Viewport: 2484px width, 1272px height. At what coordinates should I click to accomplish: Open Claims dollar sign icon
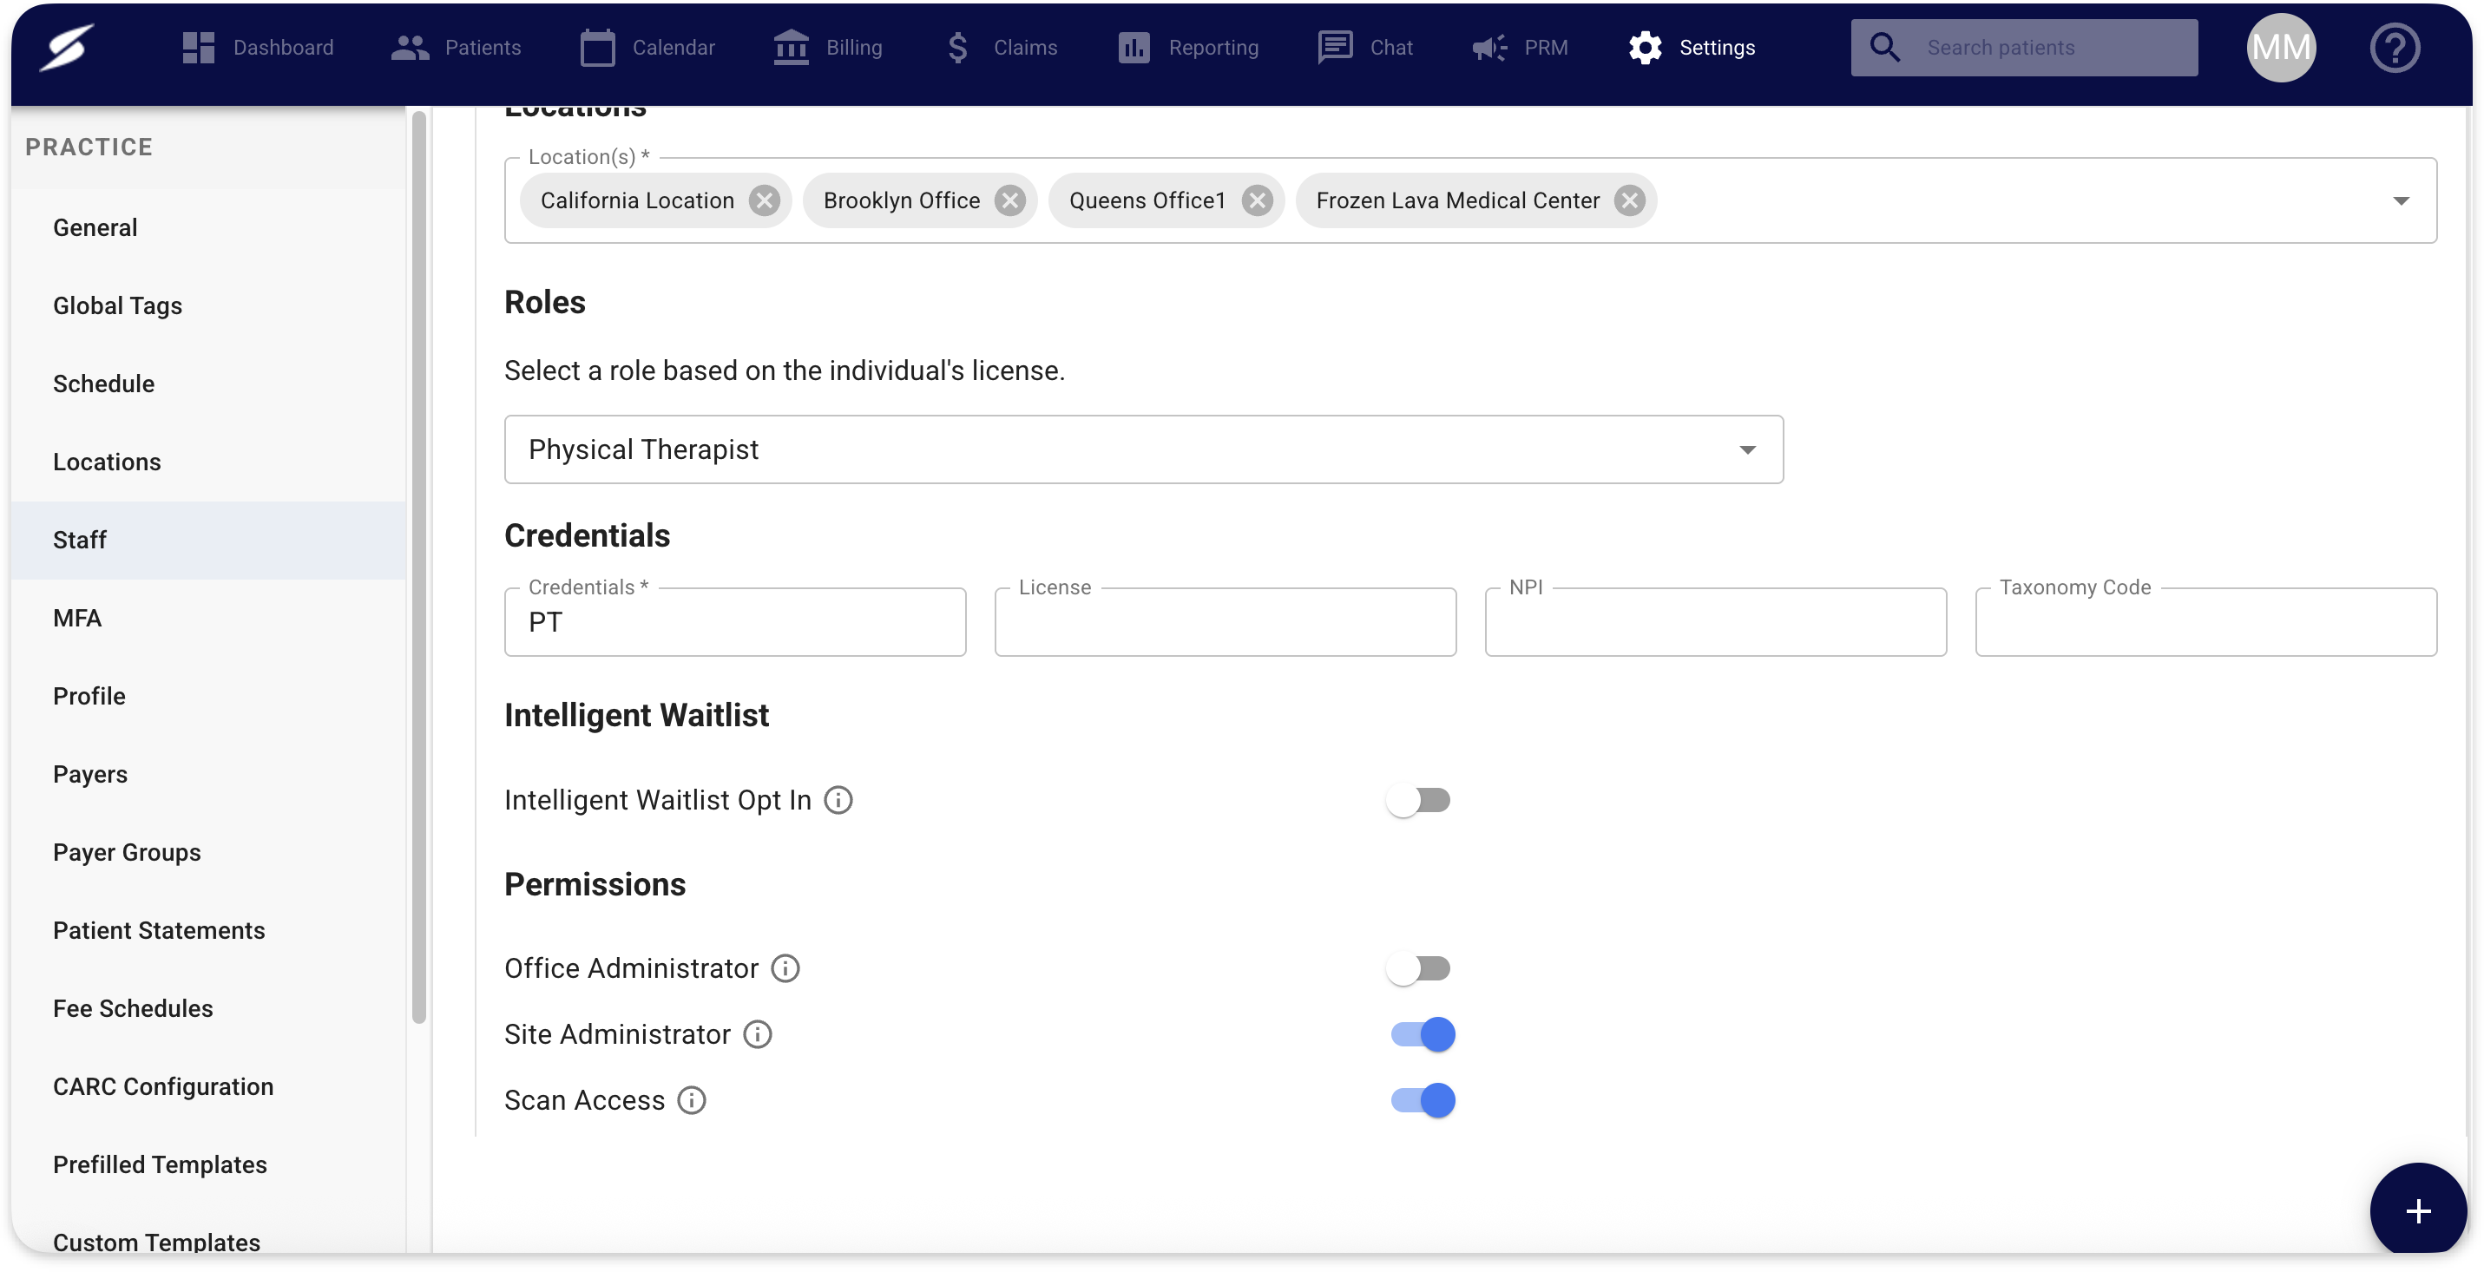tap(956, 47)
